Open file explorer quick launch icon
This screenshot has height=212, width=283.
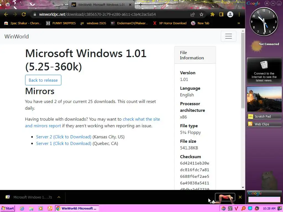(x=31, y=208)
